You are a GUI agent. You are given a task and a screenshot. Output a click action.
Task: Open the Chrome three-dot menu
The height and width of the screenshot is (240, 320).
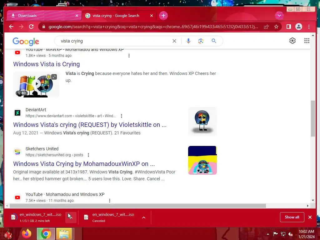(309, 27)
